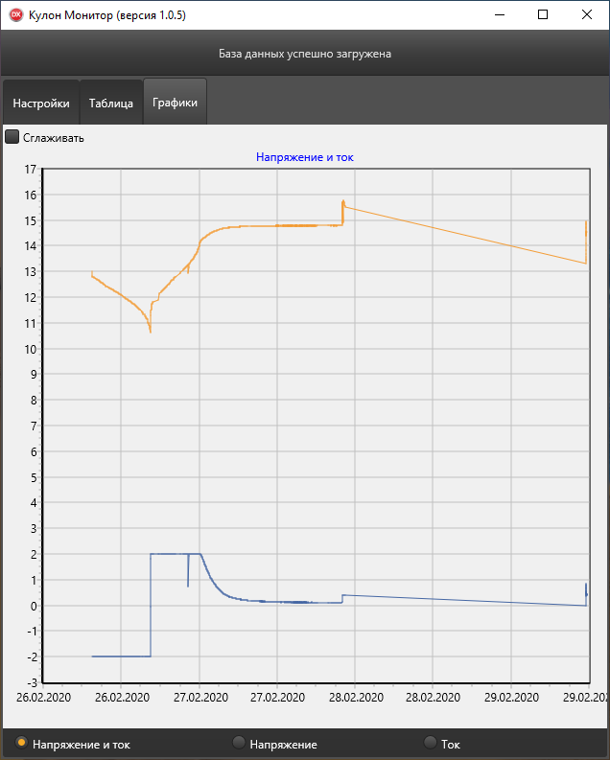The height and width of the screenshot is (760, 610).
Task: Choose the Ток radio option
Action: point(430,744)
